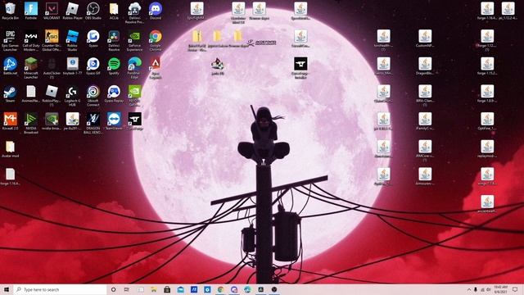Open the Windows Start menu
The image size is (524, 295).
click(7, 289)
